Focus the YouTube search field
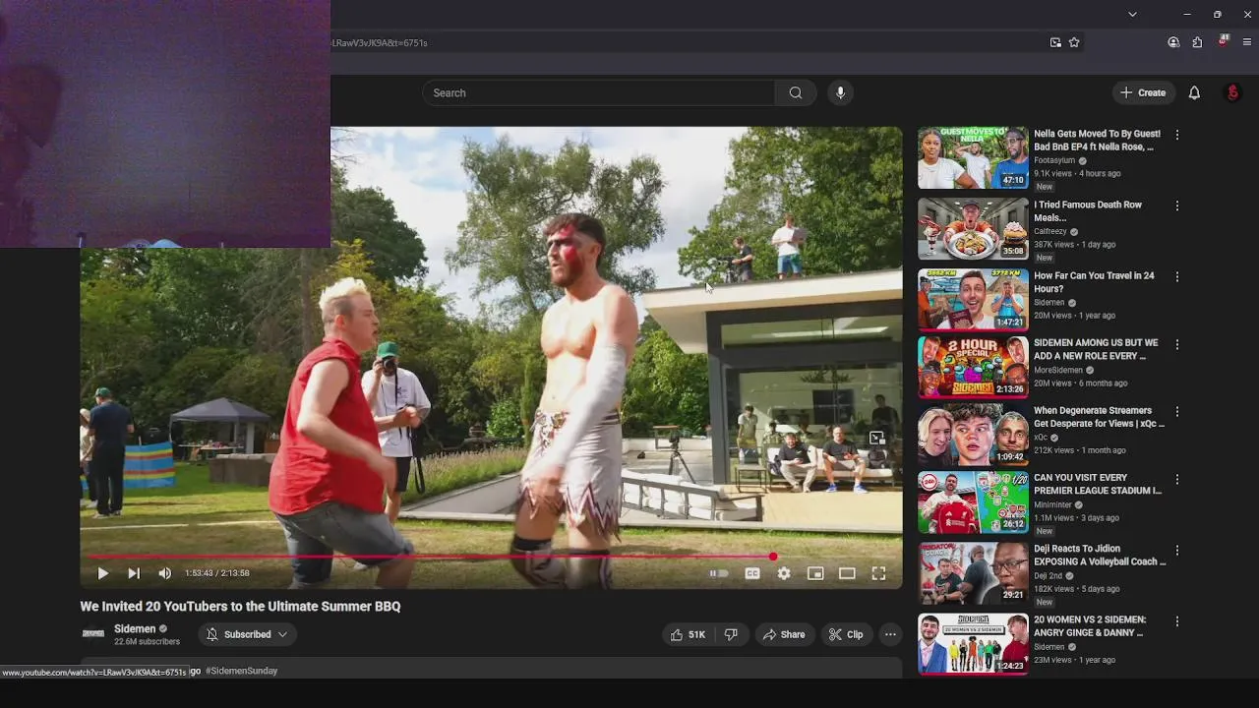Screen dimensions: 1259x708 (599, 92)
